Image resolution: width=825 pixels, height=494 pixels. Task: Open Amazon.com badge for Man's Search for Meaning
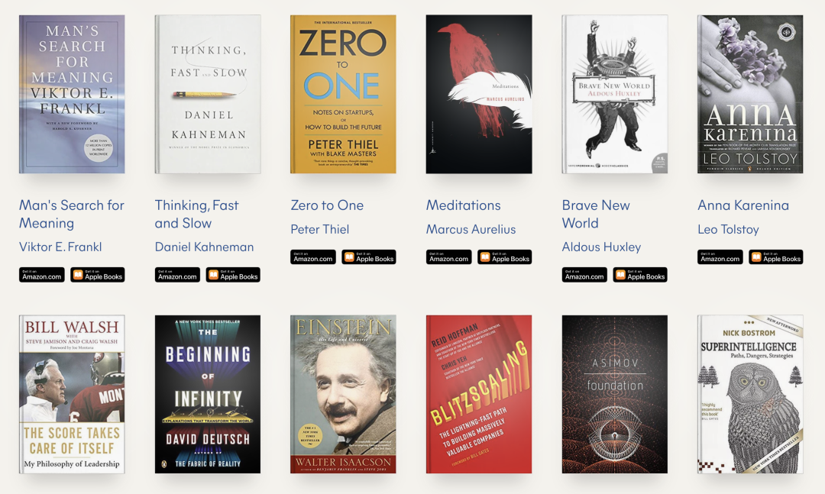tap(41, 275)
